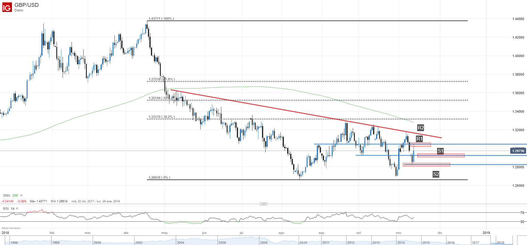Click the Mín 1.26618 statistic
The height and width of the screenshot is (245, 527).
pyautogui.click(x=59, y=201)
